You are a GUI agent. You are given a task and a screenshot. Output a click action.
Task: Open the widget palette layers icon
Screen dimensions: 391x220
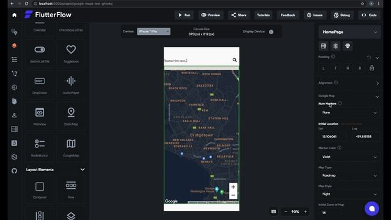pyautogui.click(x=14, y=46)
